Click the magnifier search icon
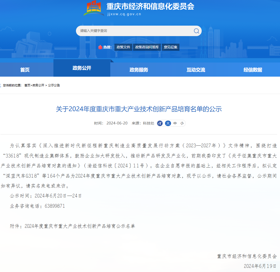The image size is (280, 272). 196,31
